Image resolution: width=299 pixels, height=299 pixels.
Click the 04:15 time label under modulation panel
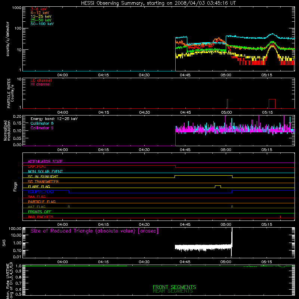[104, 150]
